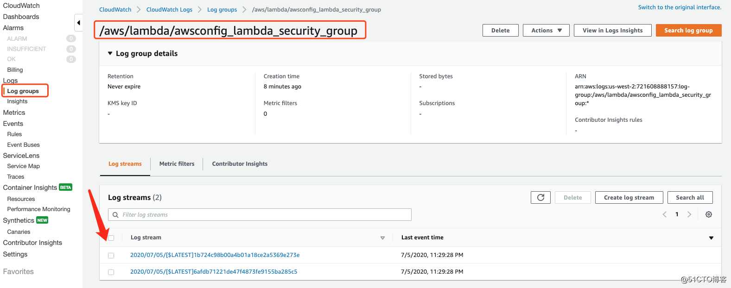Open Dashboards in the sidebar
Viewport: 731px width, 288px height.
[21, 17]
